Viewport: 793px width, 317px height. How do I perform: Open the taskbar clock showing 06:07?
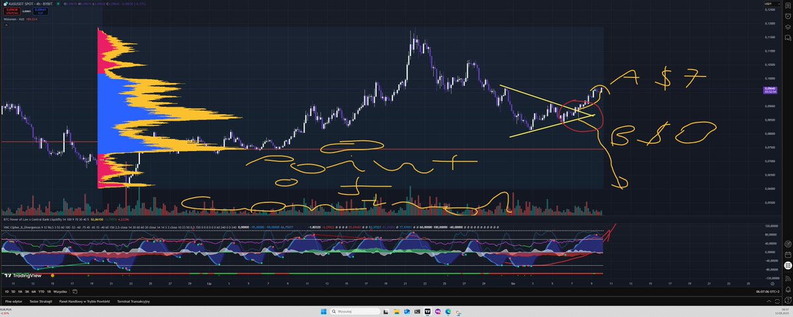coord(784,310)
